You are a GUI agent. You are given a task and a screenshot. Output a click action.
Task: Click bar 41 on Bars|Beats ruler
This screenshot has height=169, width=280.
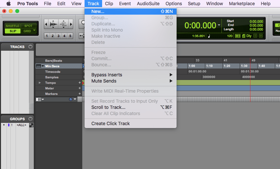tap(225, 60)
